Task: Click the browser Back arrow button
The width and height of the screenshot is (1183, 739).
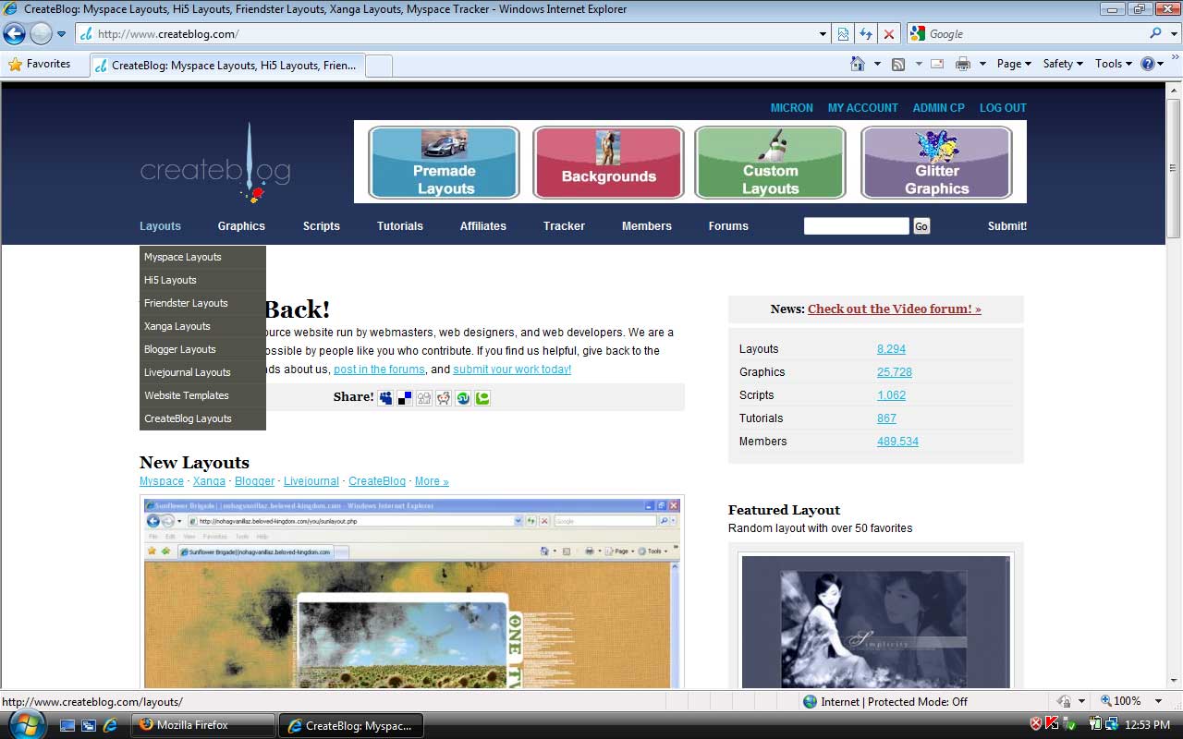Action: [14, 34]
